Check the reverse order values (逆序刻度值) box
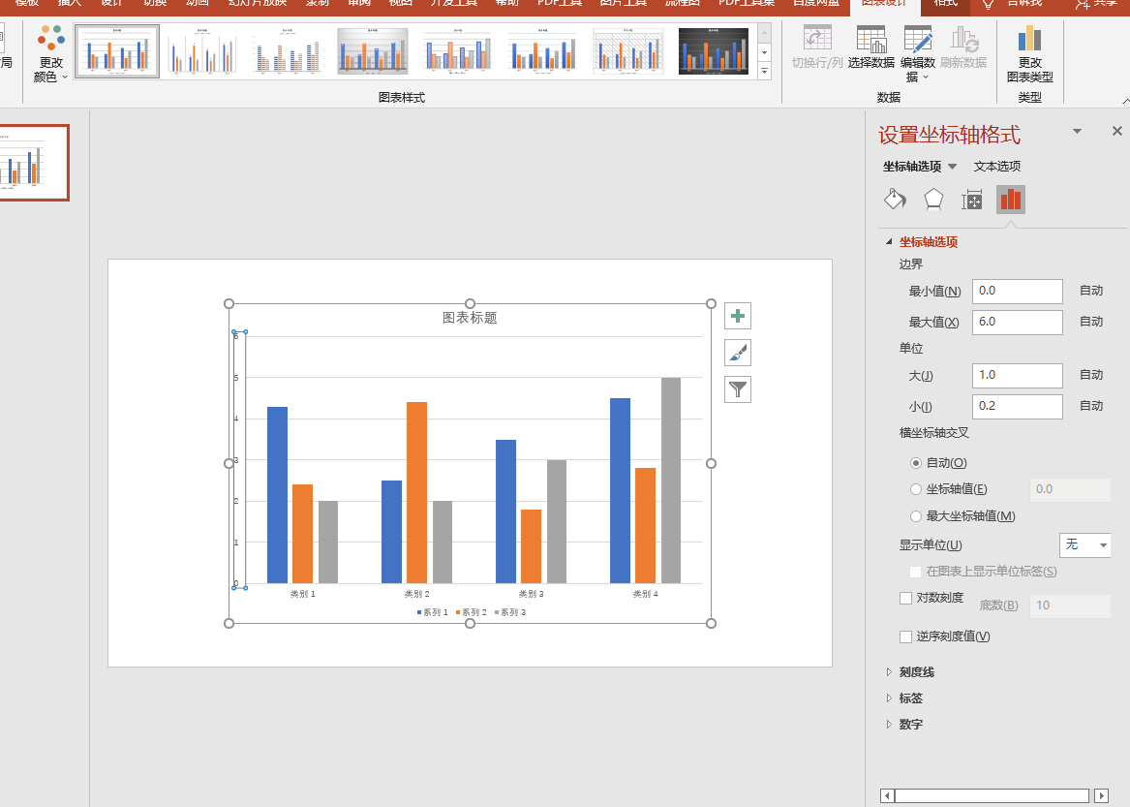This screenshot has height=807, width=1130. click(906, 636)
